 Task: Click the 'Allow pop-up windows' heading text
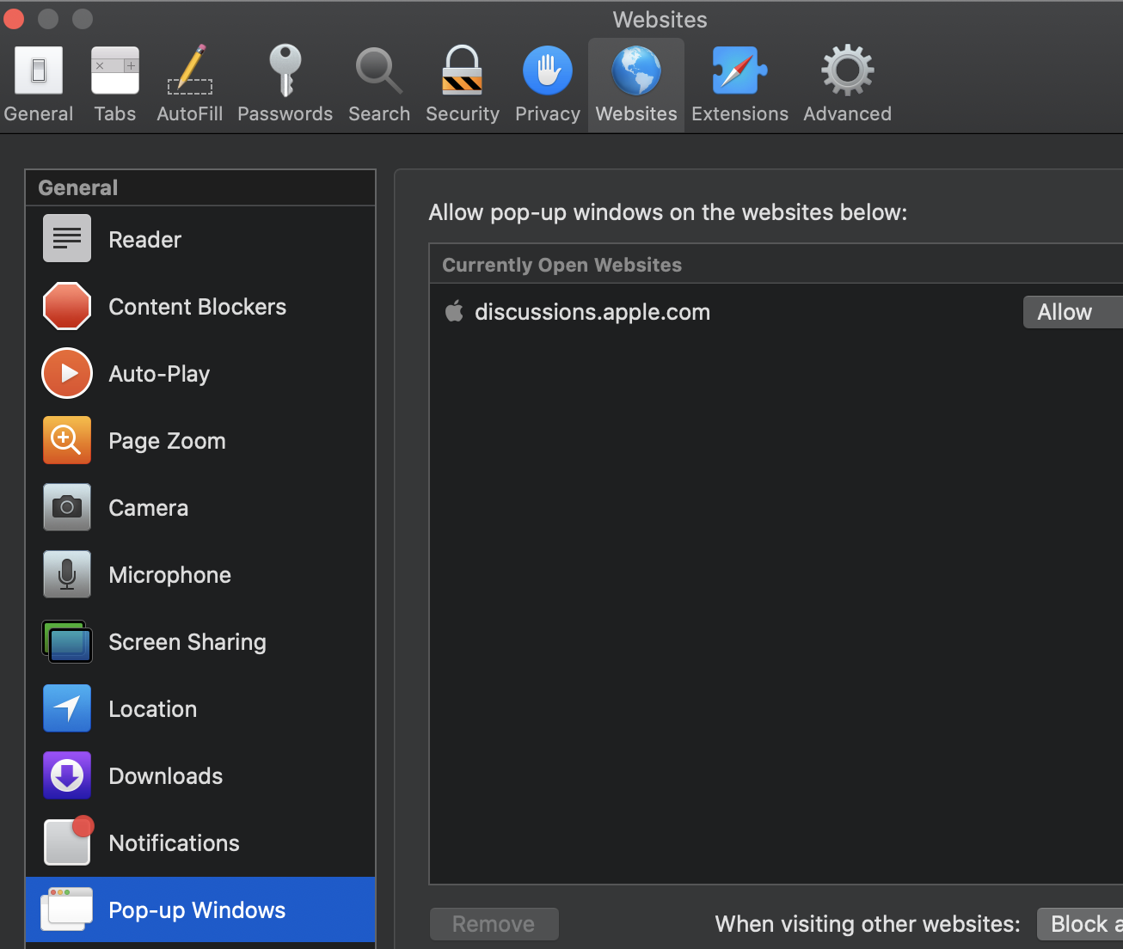(668, 212)
